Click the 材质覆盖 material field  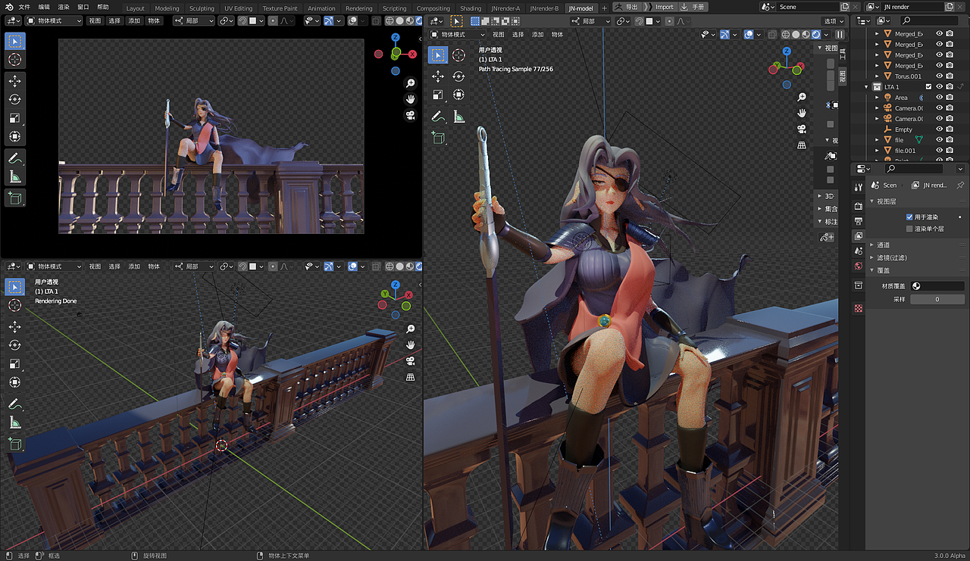[x=937, y=286]
